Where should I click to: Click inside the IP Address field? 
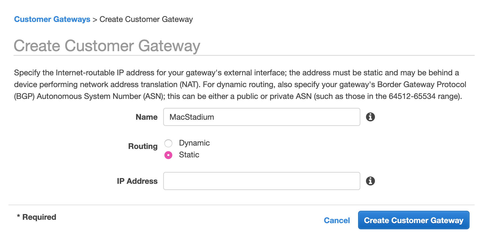click(x=261, y=181)
